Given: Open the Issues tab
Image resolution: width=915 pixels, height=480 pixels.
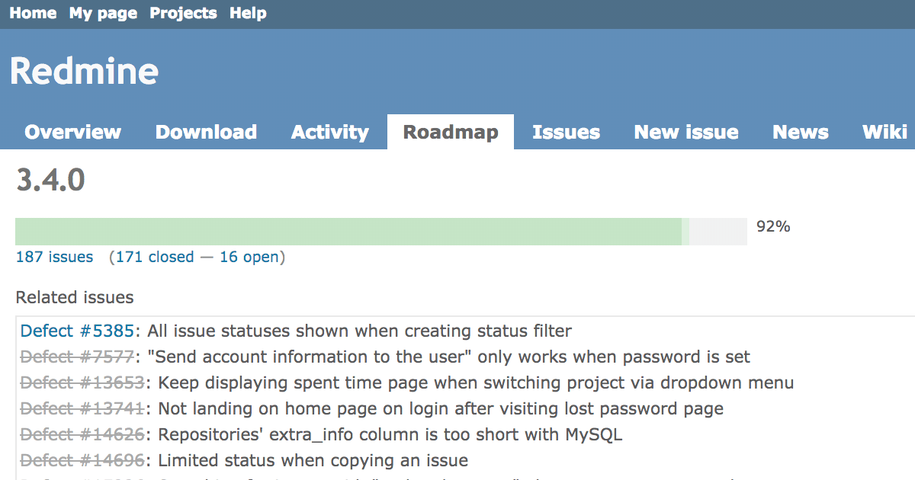Looking at the screenshot, I should (566, 133).
